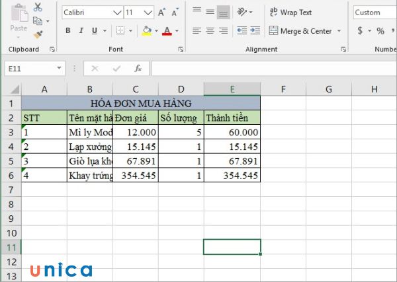Apply cell borders icon
The image size is (397, 282).
120,30
